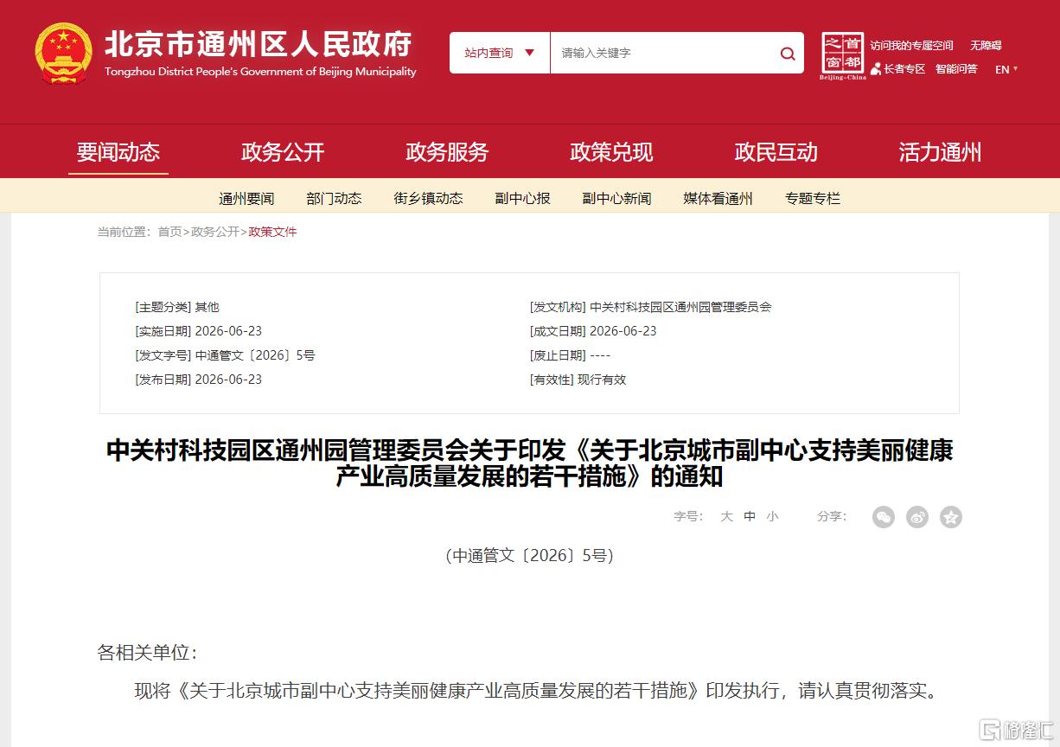Go to 副中心报 submenu
Screen dimensions: 1060x747
pos(522,198)
